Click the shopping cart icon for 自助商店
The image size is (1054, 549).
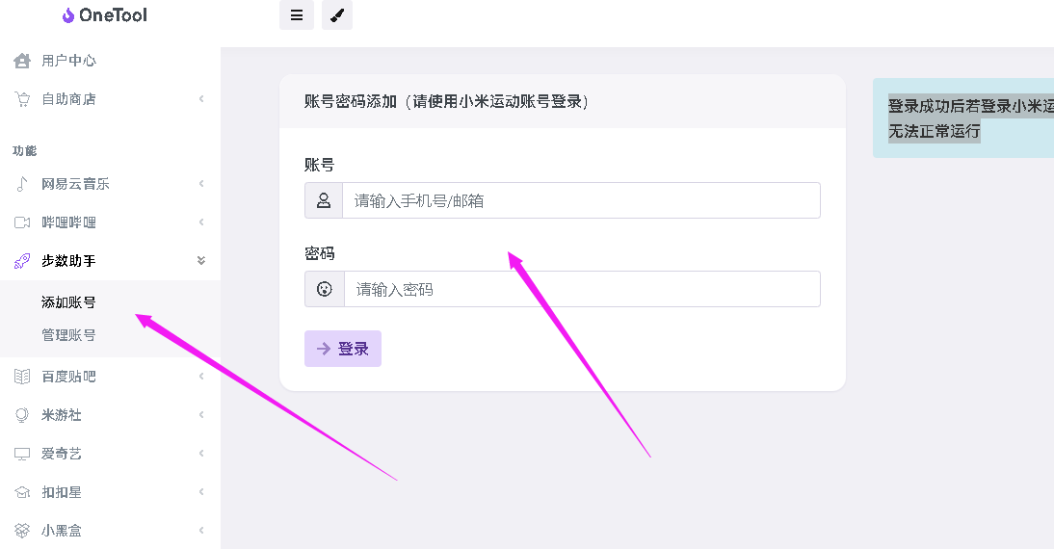tap(22, 99)
